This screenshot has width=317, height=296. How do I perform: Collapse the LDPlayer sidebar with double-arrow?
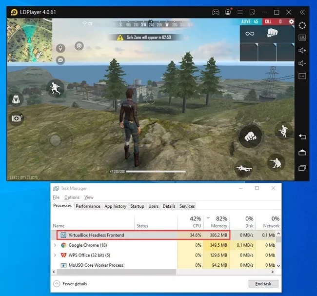click(x=302, y=12)
